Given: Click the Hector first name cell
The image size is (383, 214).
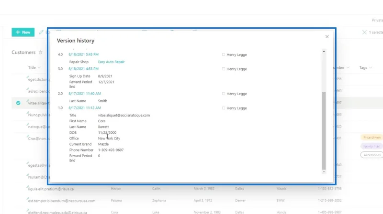Looking at the screenshot, I should (116, 189).
